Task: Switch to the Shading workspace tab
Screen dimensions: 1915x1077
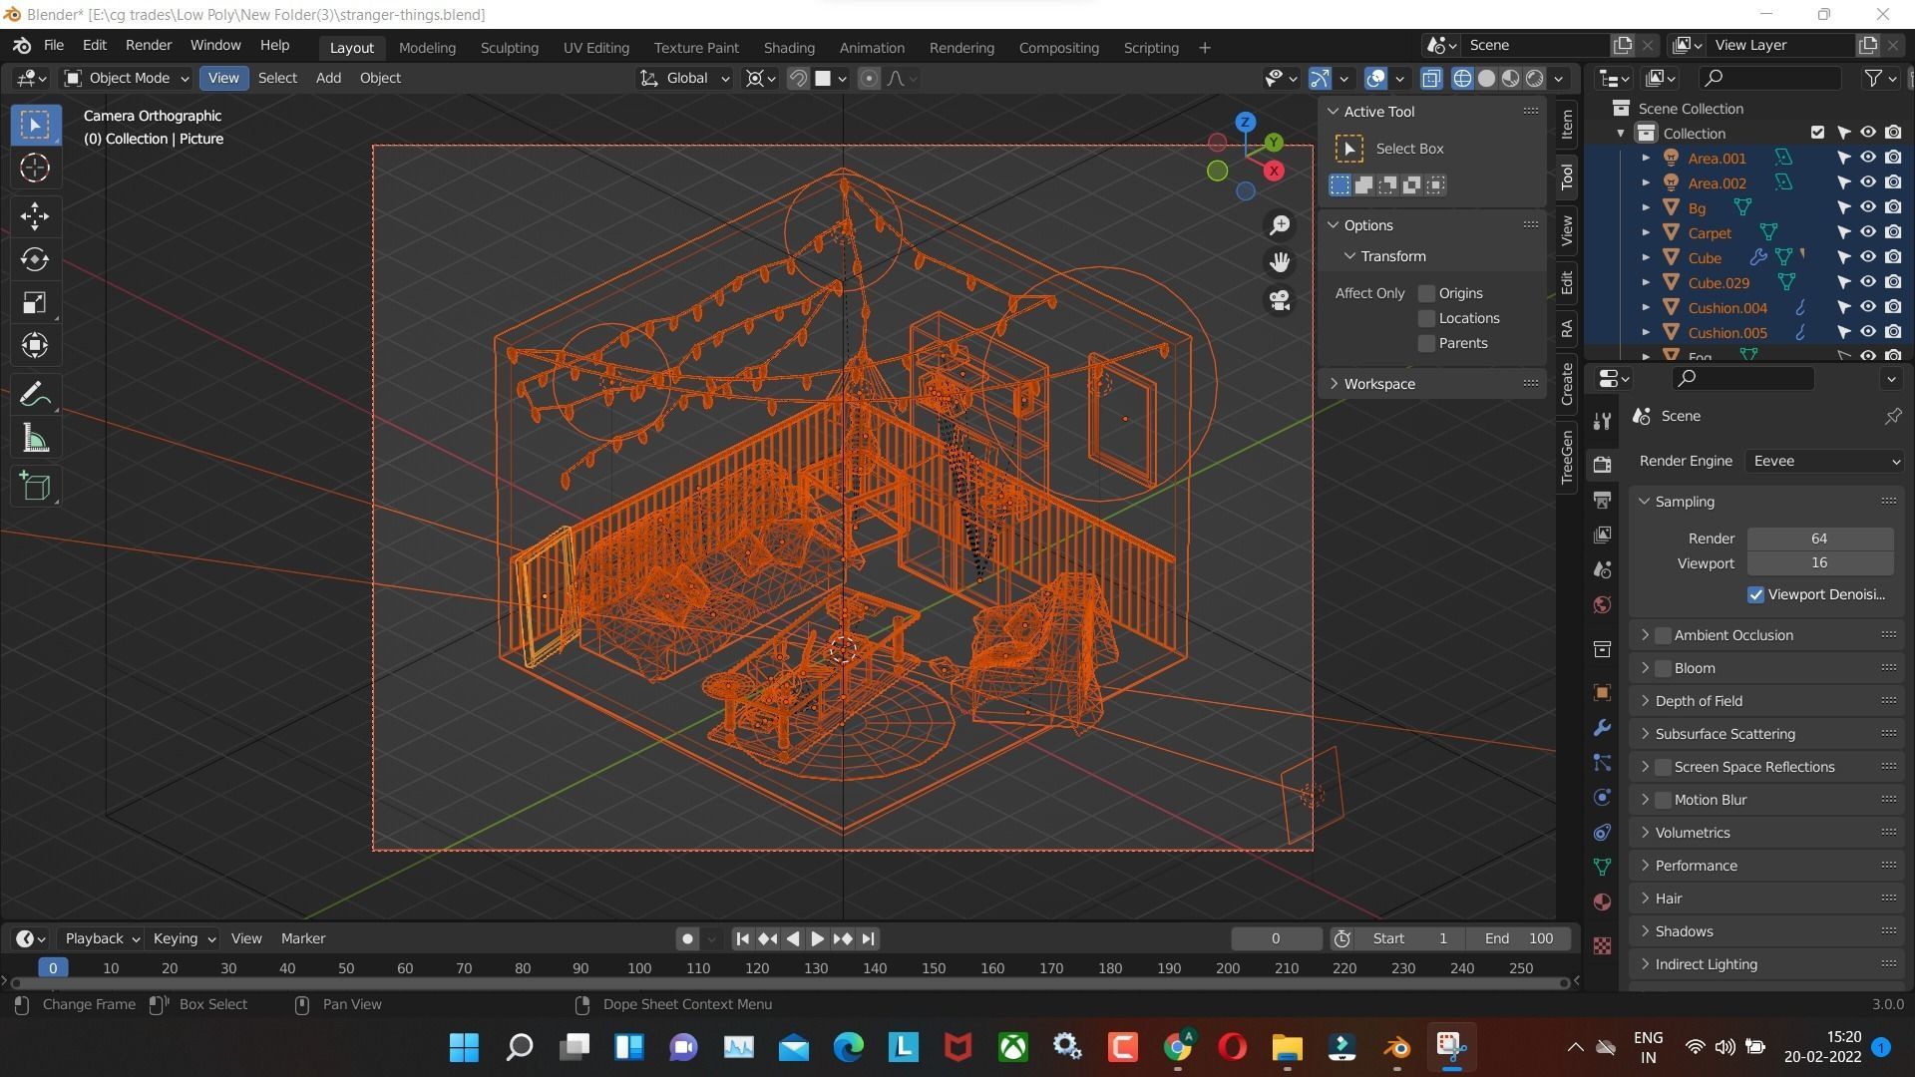Action: coord(788,47)
